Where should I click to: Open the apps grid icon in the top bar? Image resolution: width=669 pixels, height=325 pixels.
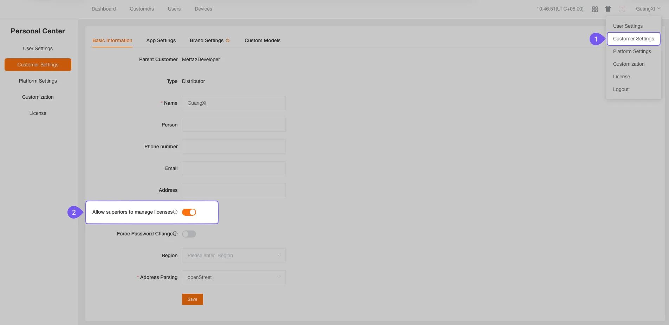click(595, 9)
